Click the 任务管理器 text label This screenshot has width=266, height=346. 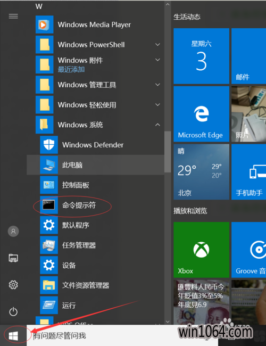click(79, 245)
